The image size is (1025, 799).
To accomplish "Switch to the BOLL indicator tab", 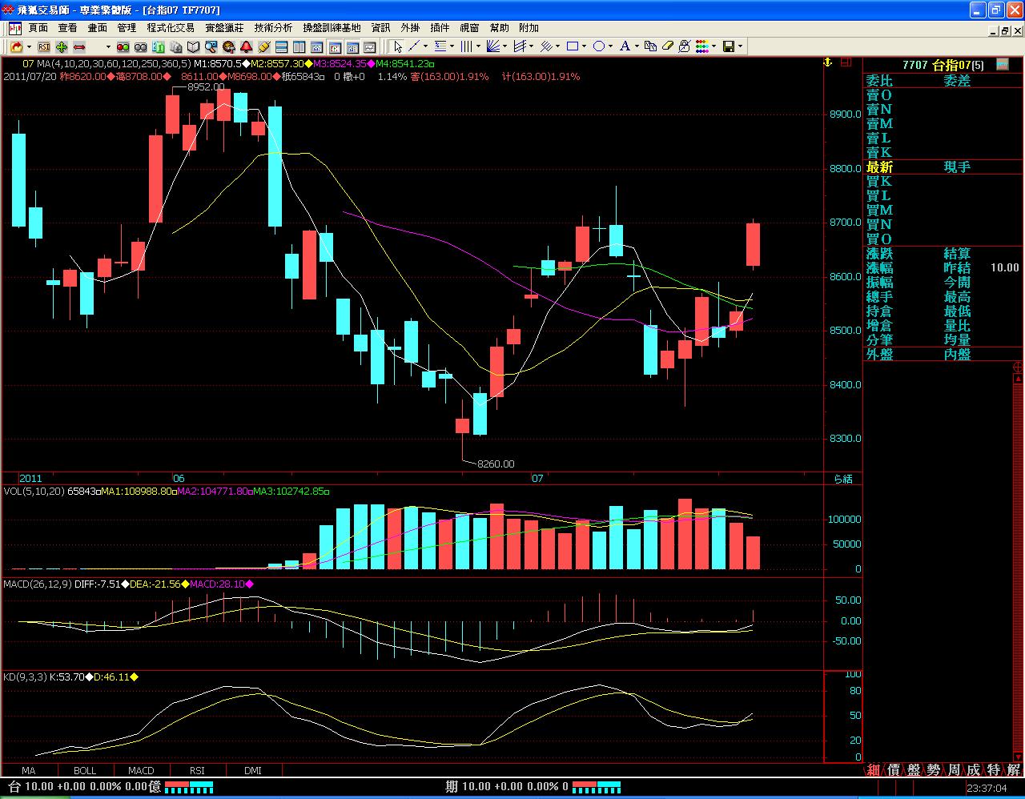I will 85,770.
